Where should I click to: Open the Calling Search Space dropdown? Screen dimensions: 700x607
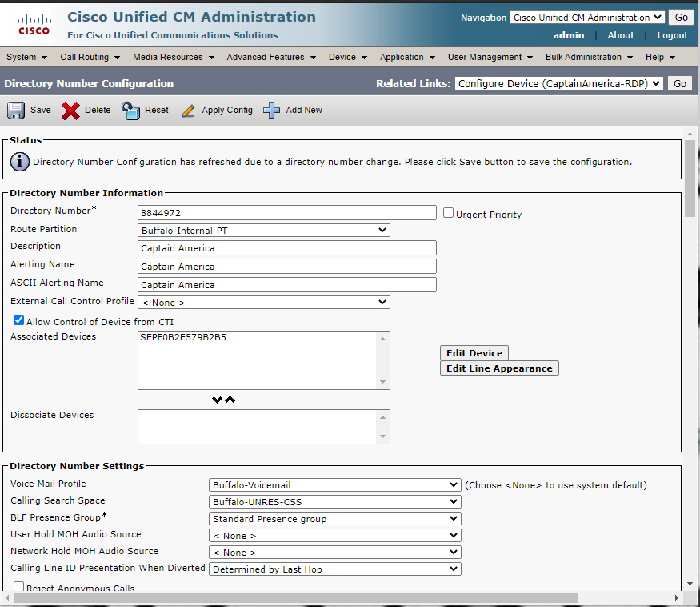pos(335,502)
